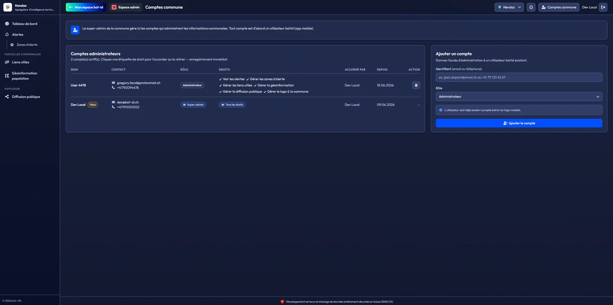Click the Ajouter le compte button
Viewport: 613px width, 305px height.
[x=519, y=123]
